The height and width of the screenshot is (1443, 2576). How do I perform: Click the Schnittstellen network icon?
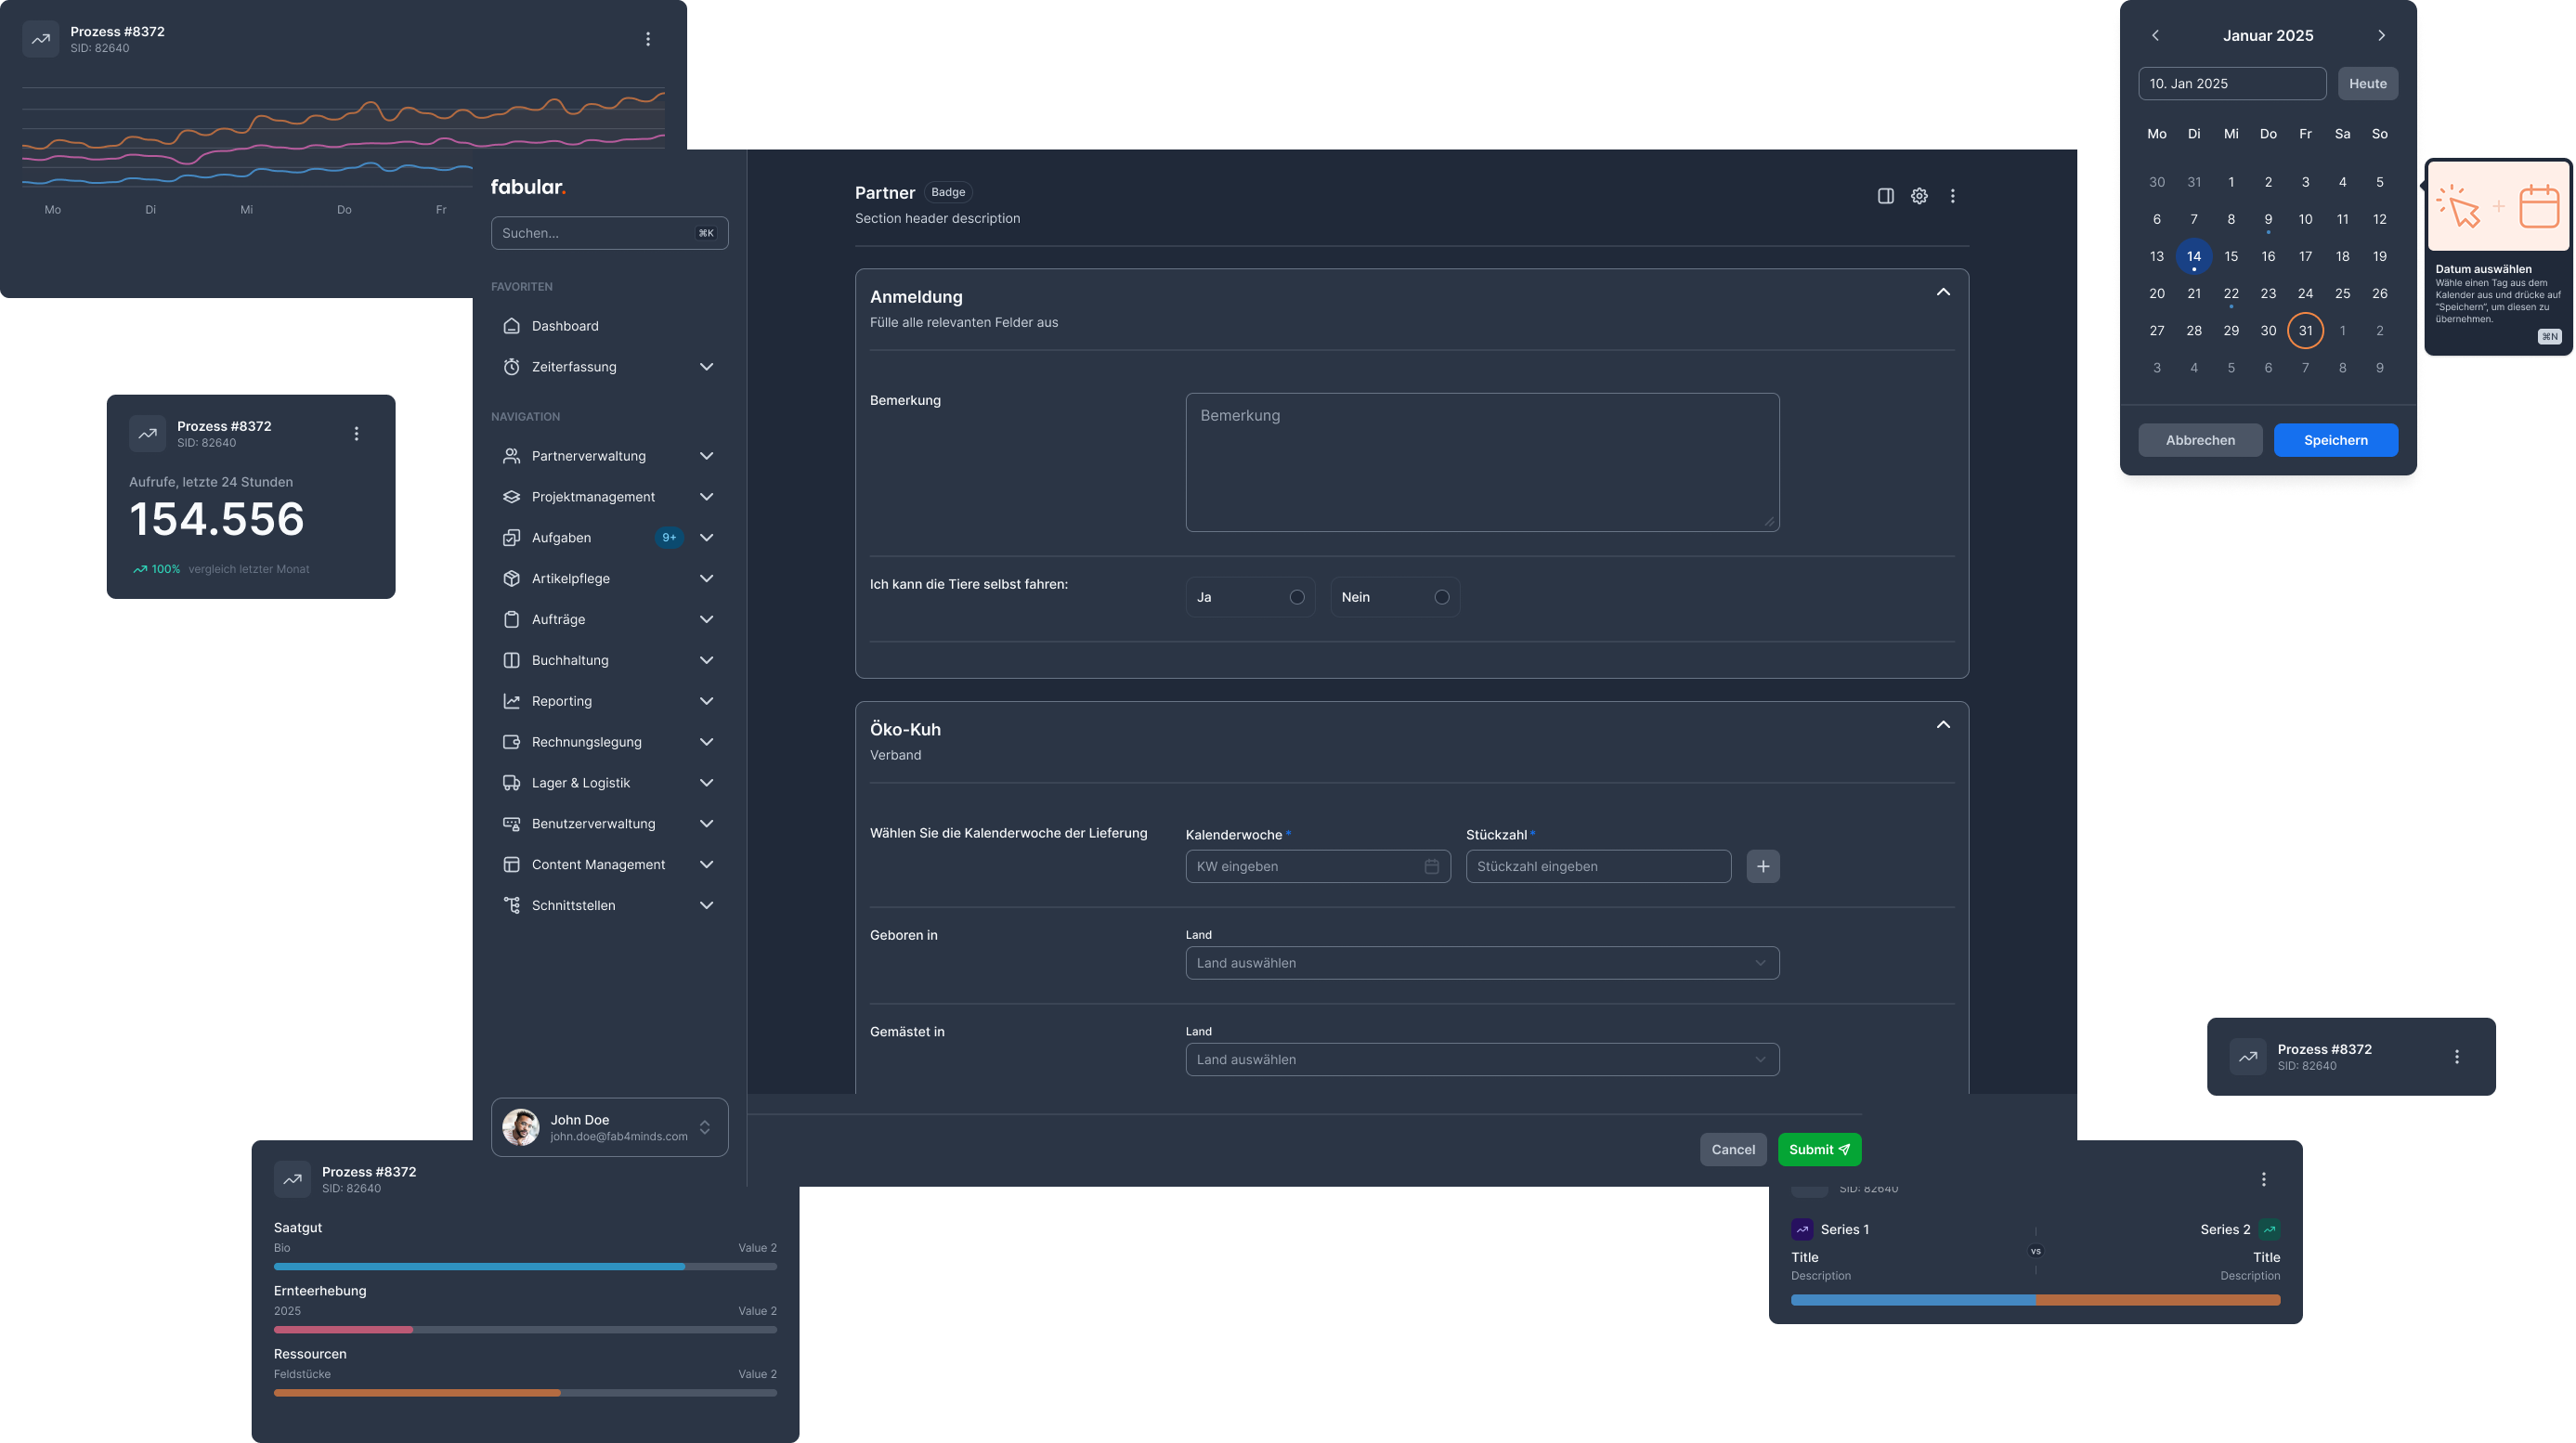click(511, 906)
